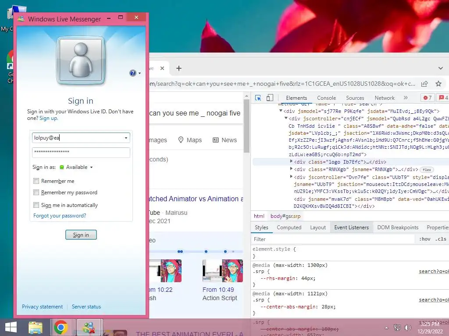Click the DevTools issues flag badge
This screenshot has width=449, height=336.
pos(444,98)
